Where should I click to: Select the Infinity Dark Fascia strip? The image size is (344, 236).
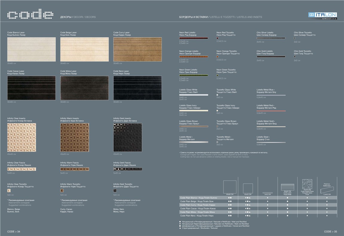pos(128,169)
